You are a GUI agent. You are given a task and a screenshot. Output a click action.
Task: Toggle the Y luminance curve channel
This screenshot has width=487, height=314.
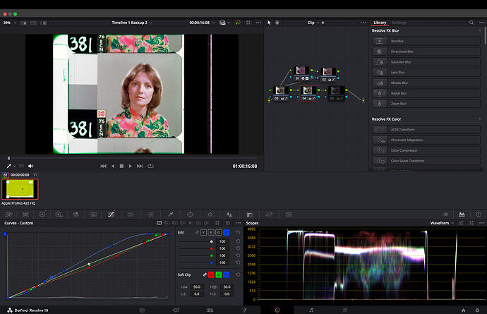pos(203,232)
